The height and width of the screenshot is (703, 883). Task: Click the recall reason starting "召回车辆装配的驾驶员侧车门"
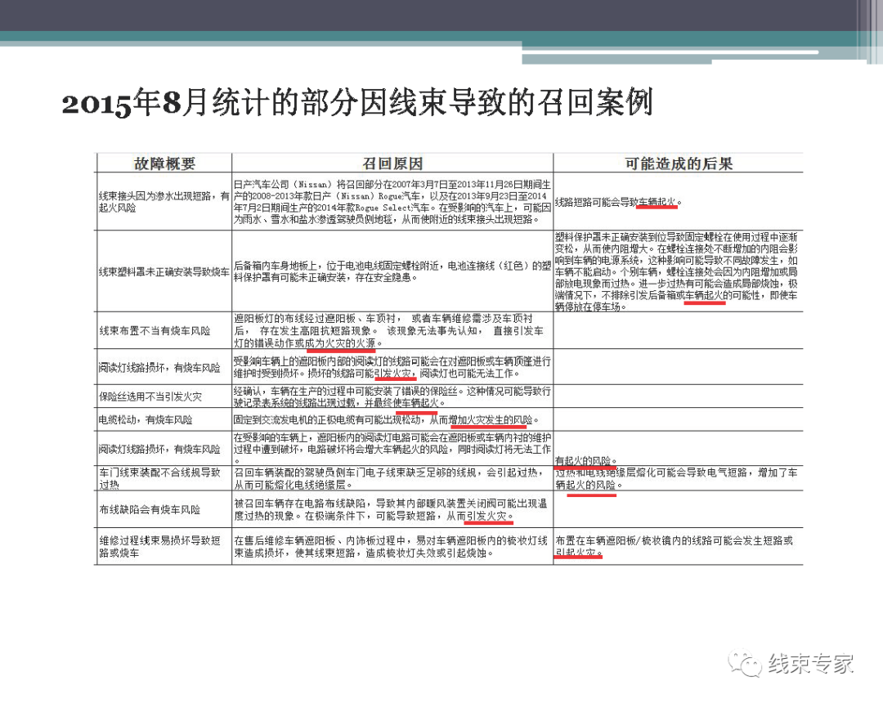coord(388,478)
